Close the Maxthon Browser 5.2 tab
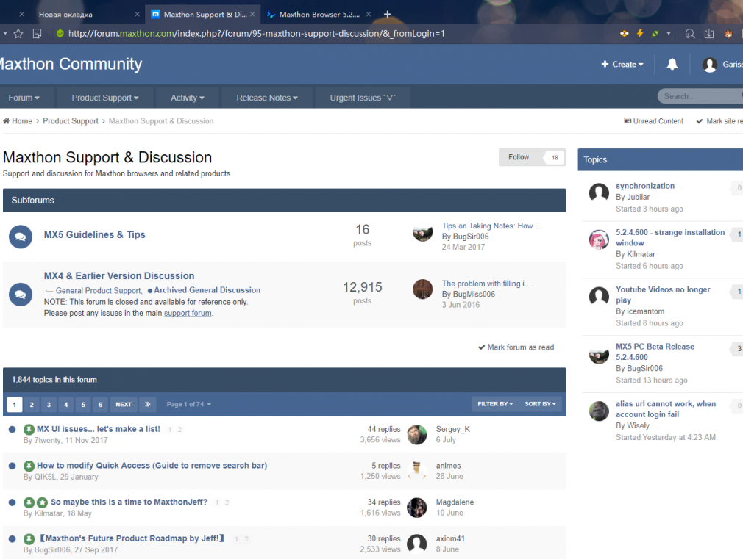 (368, 14)
